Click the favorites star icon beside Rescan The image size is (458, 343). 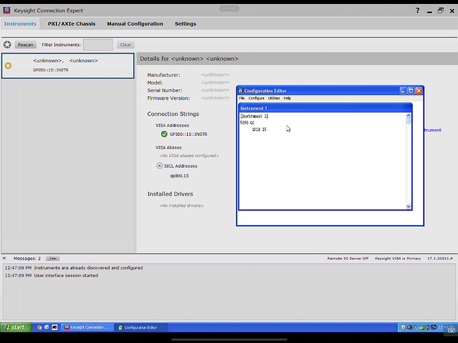coord(8,45)
